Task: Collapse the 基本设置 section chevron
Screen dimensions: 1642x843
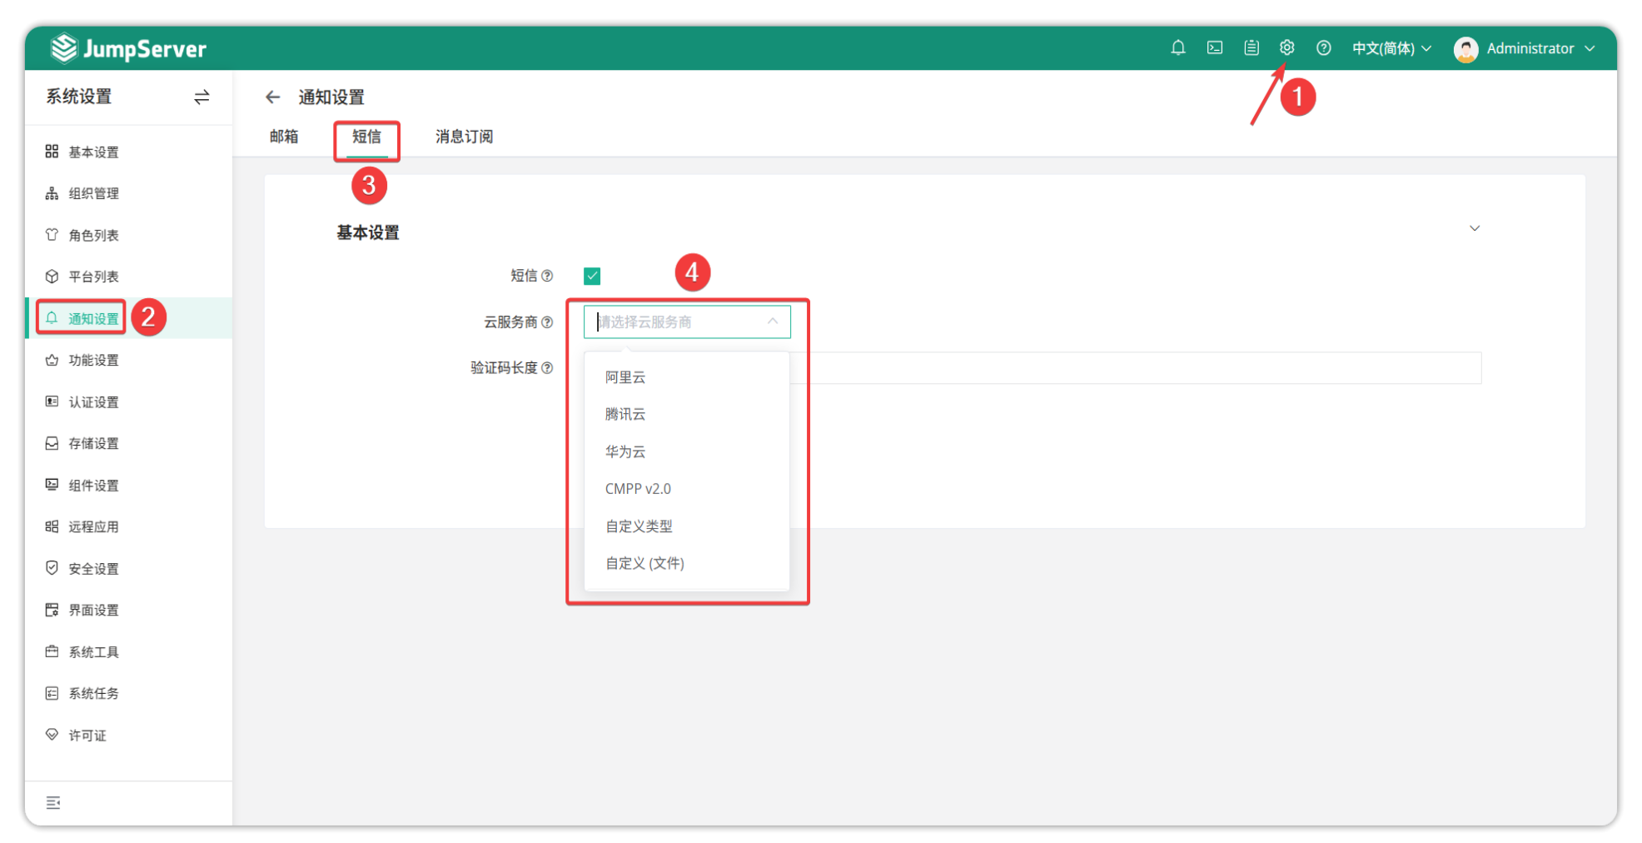Action: click(1474, 228)
